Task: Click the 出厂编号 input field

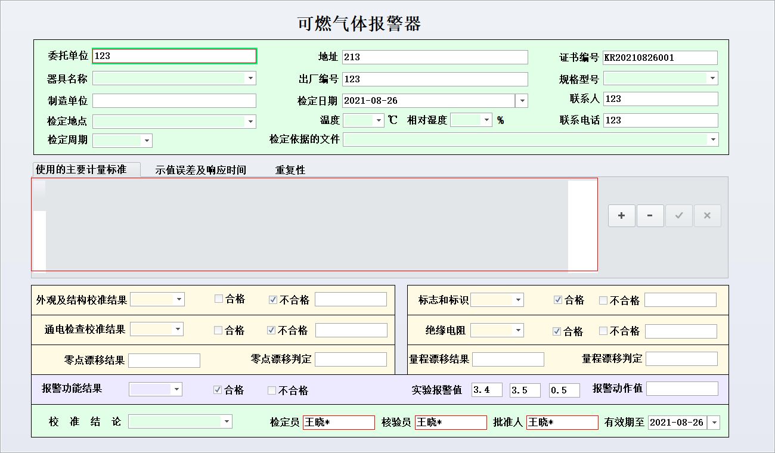Action: coord(435,79)
